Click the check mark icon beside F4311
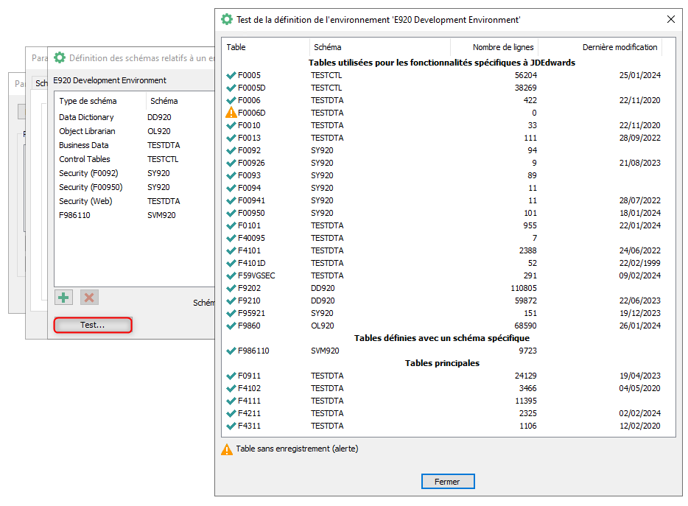This screenshot has height=506, width=688. coord(231,426)
